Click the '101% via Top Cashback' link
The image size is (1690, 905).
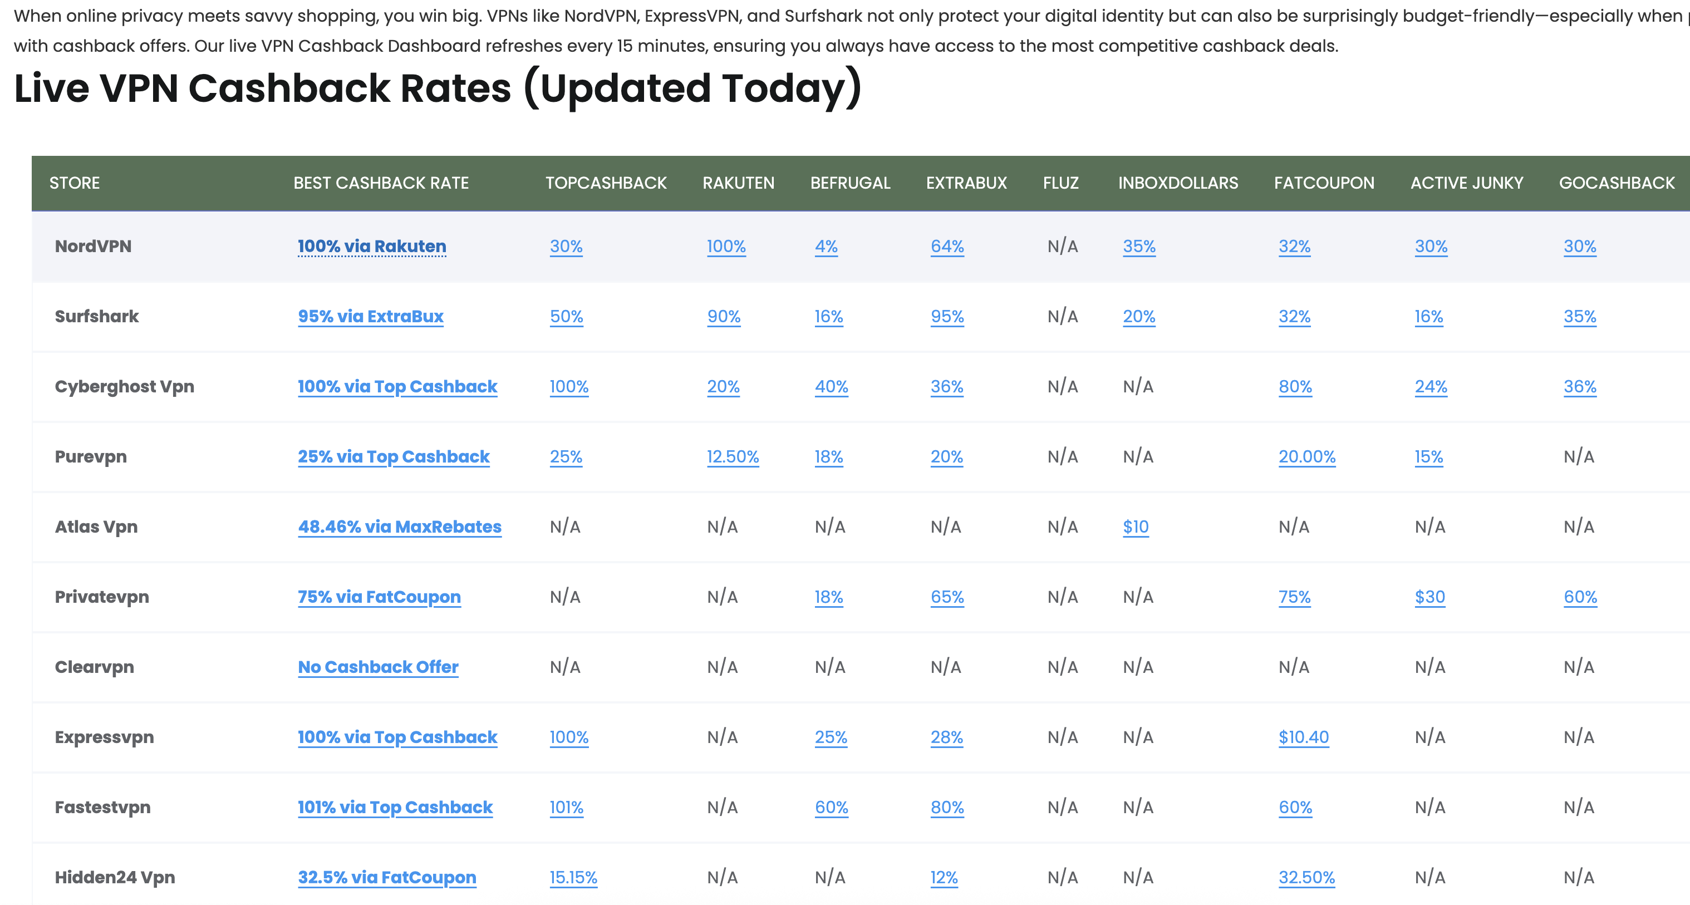(395, 808)
